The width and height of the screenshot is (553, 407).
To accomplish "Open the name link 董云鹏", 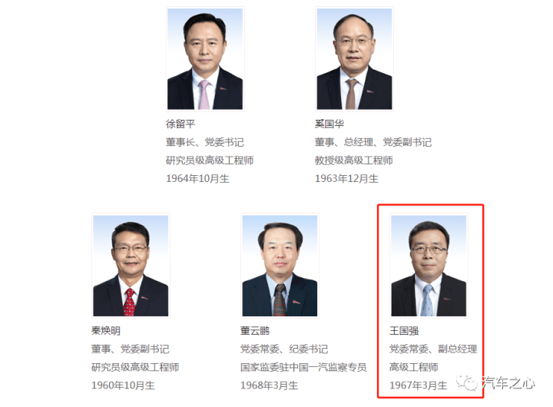I will tap(255, 331).
